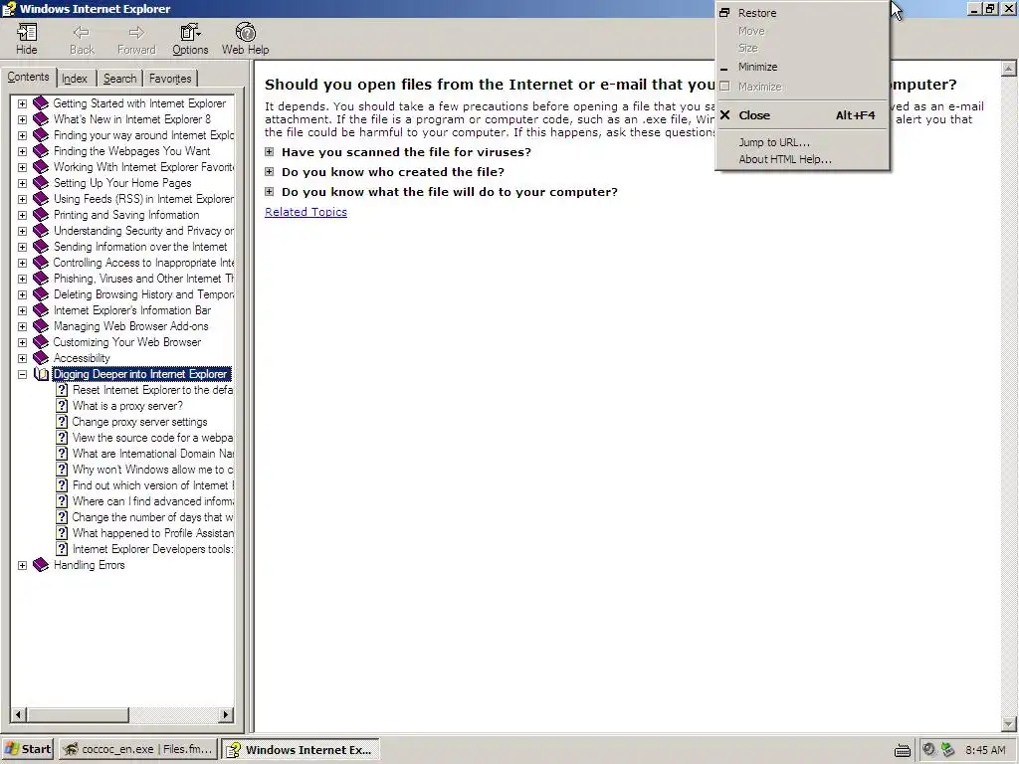The width and height of the screenshot is (1019, 764).
Task: Click the question-mark page icon for Reset Internet Explorer
Action: (x=62, y=390)
